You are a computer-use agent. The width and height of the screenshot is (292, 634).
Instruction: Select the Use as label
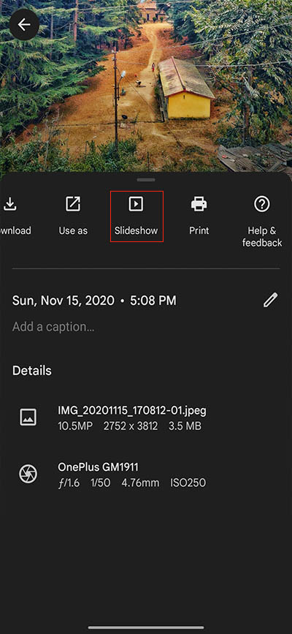[73, 230]
